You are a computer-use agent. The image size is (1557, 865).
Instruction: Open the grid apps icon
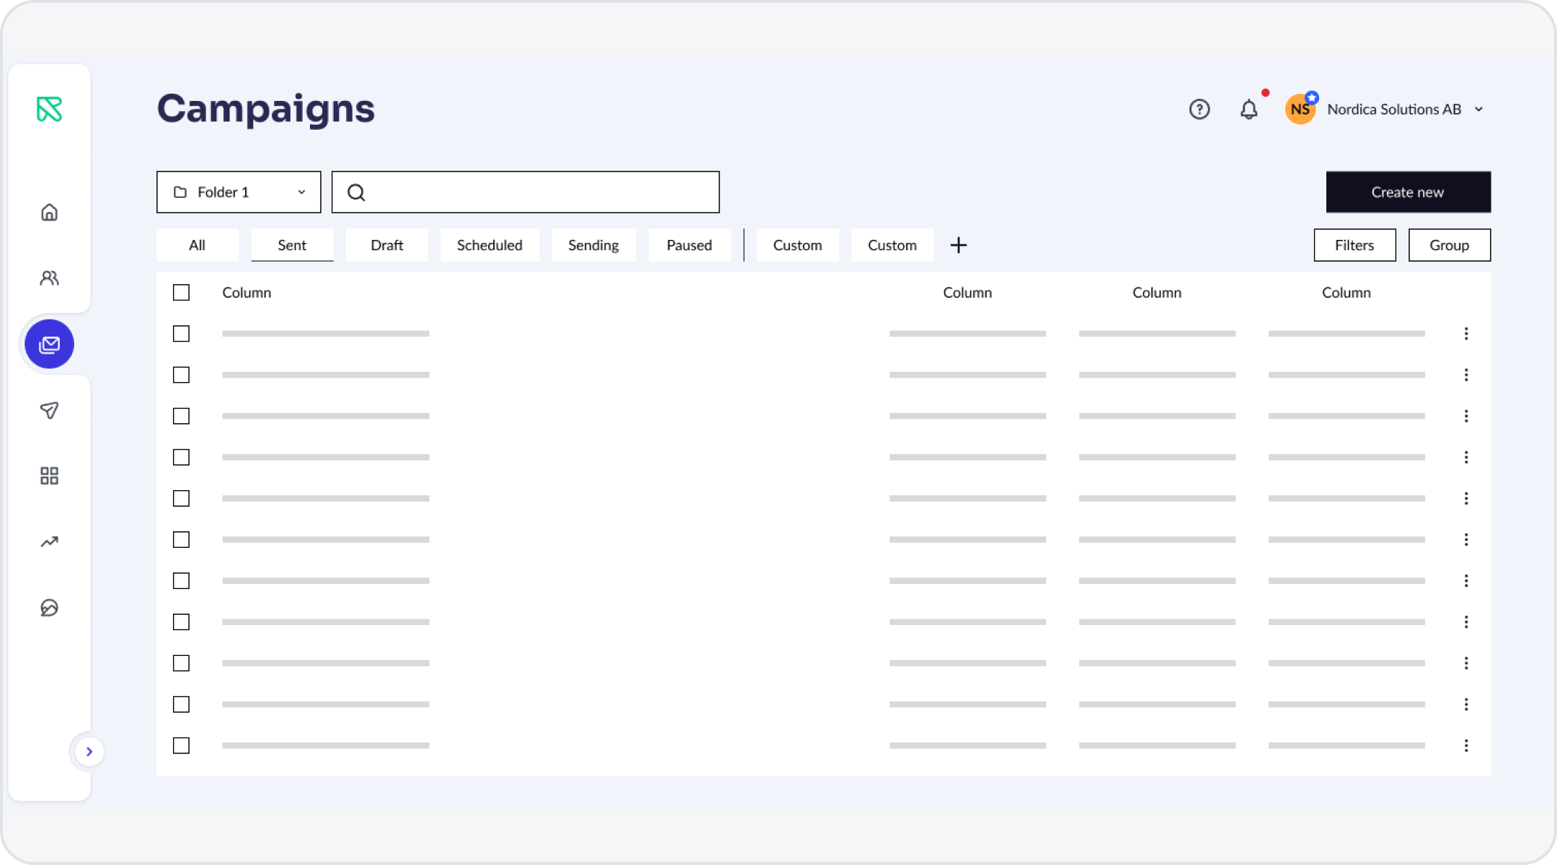click(x=49, y=476)
